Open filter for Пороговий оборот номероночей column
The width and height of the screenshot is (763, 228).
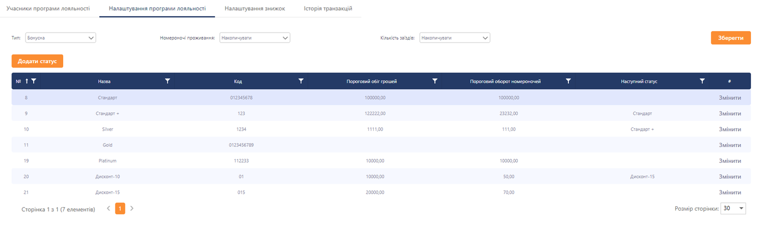(568, 81)
